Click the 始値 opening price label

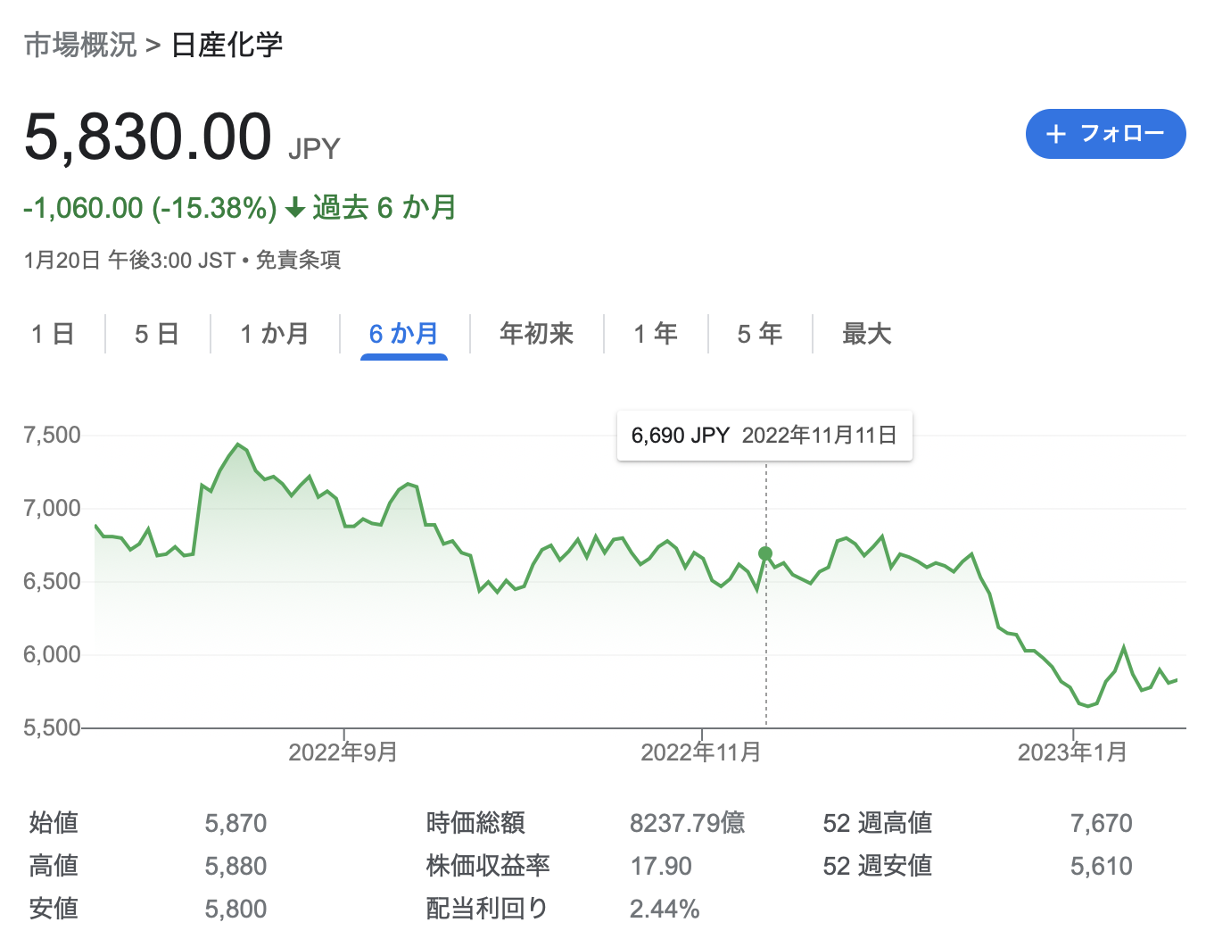tap(54, 823)
